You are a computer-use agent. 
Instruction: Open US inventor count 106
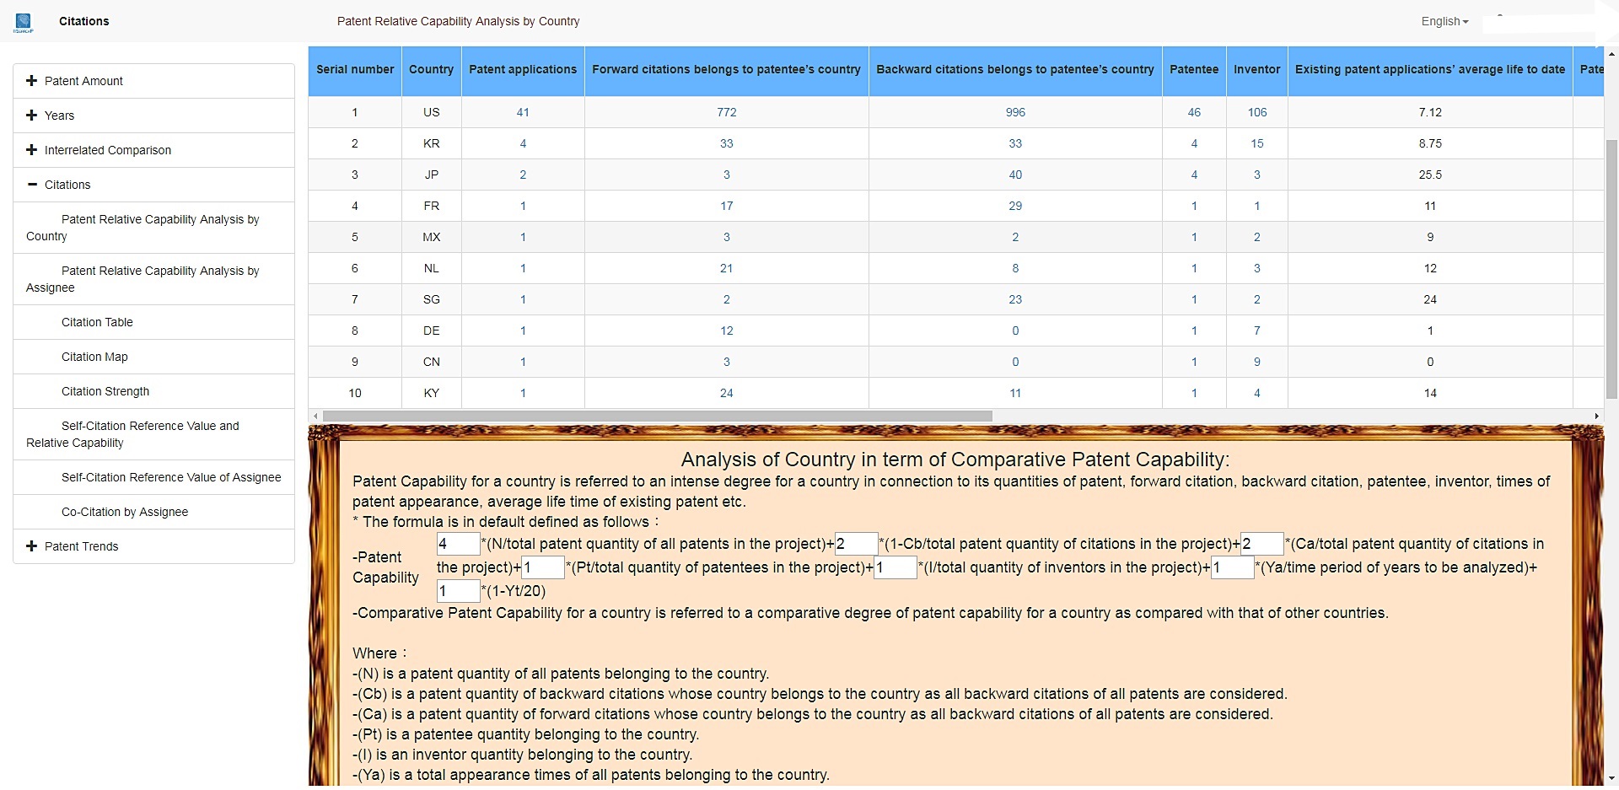point(1257,112)
